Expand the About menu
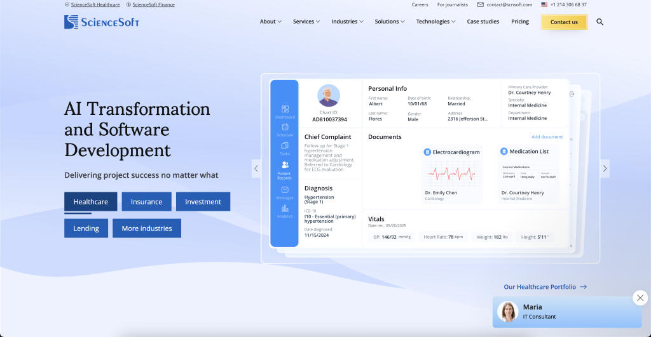This screenshot has width=651, height=337. coord(270,22)
